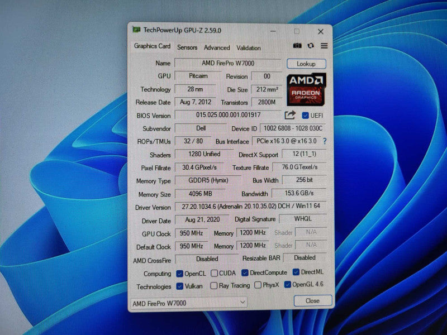Minimize the GPU-Z window
The height and width of the screenshot is (335, 447).
(x=273, y=31)
